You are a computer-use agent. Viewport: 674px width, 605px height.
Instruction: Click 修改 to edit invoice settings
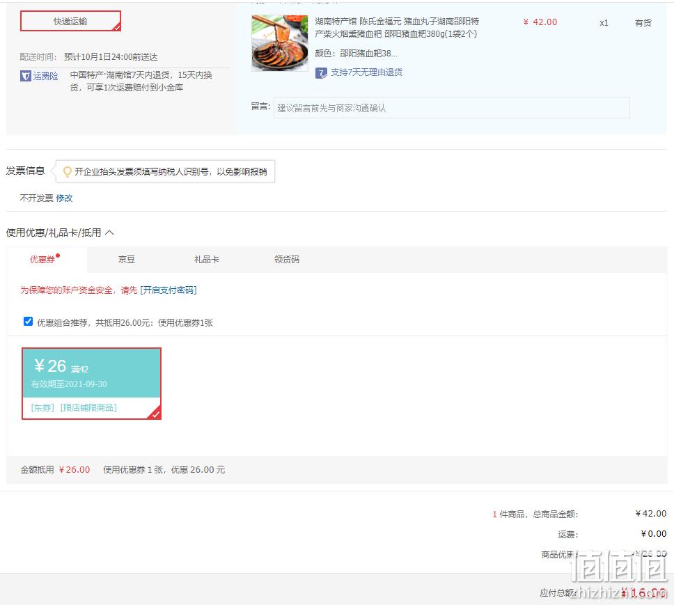pos(64,198)
